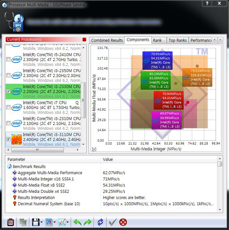Viewport: 229px width, 230px height.
Task: Open the dropdown arrow beside the save icon
Action: click(x=41, y=222)
